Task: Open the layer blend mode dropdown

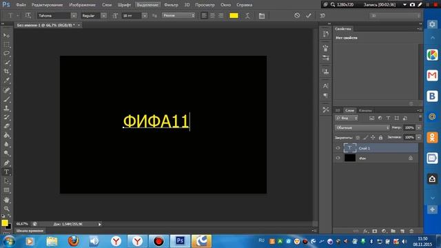Action: [x=362, y=127]
